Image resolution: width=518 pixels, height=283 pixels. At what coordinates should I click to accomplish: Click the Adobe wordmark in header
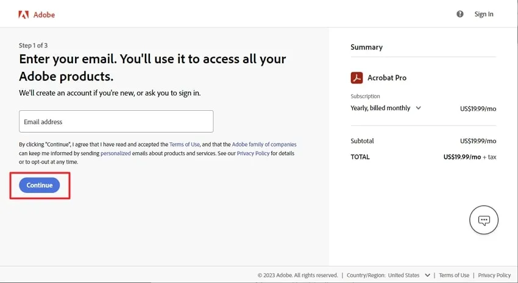click(44, 14)
